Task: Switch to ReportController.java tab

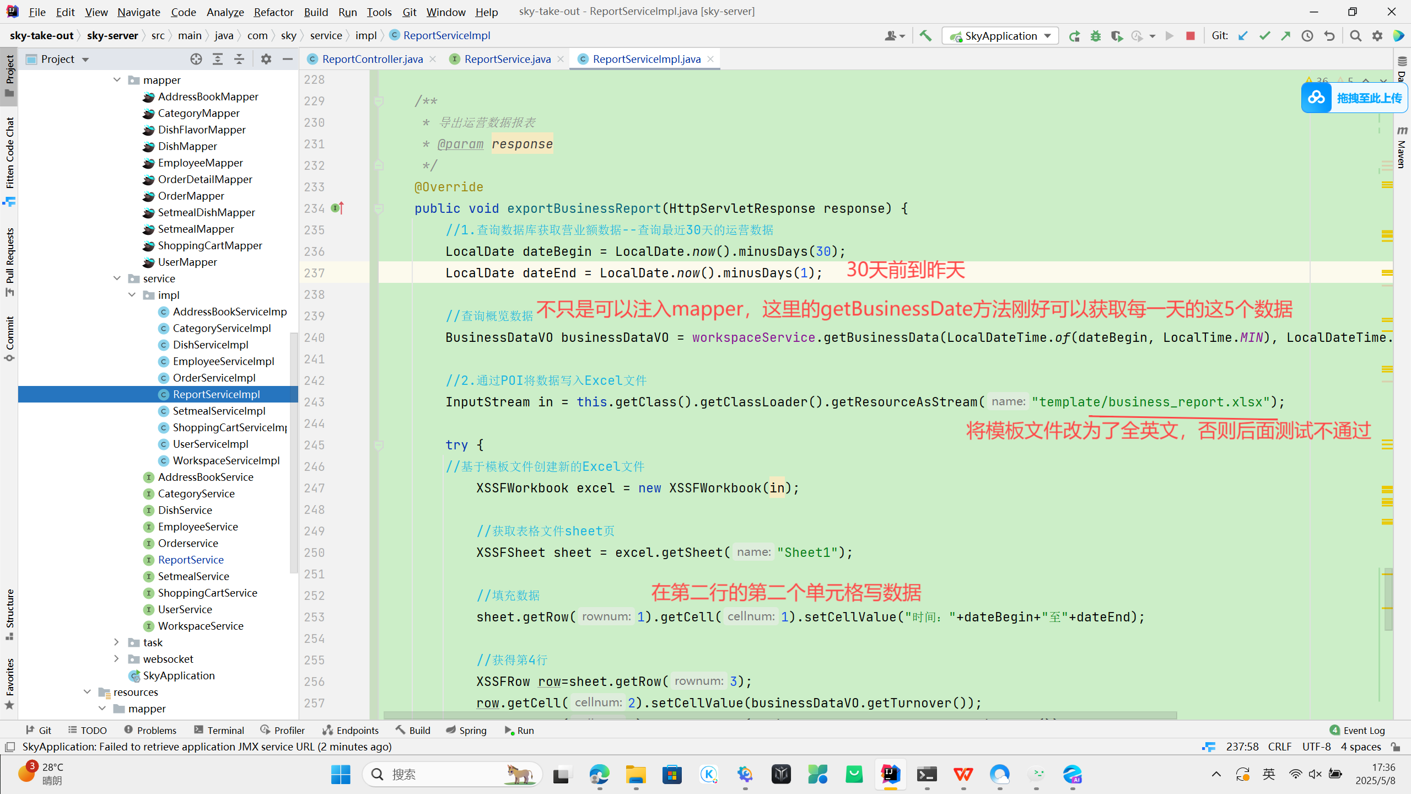Action: 372,59
